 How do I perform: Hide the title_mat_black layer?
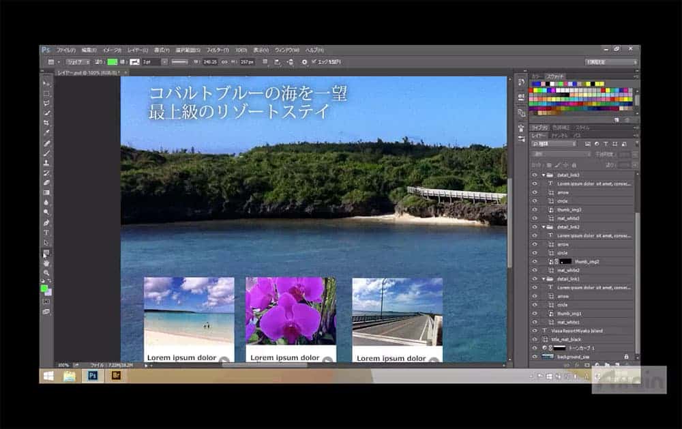tap(535, 340)
